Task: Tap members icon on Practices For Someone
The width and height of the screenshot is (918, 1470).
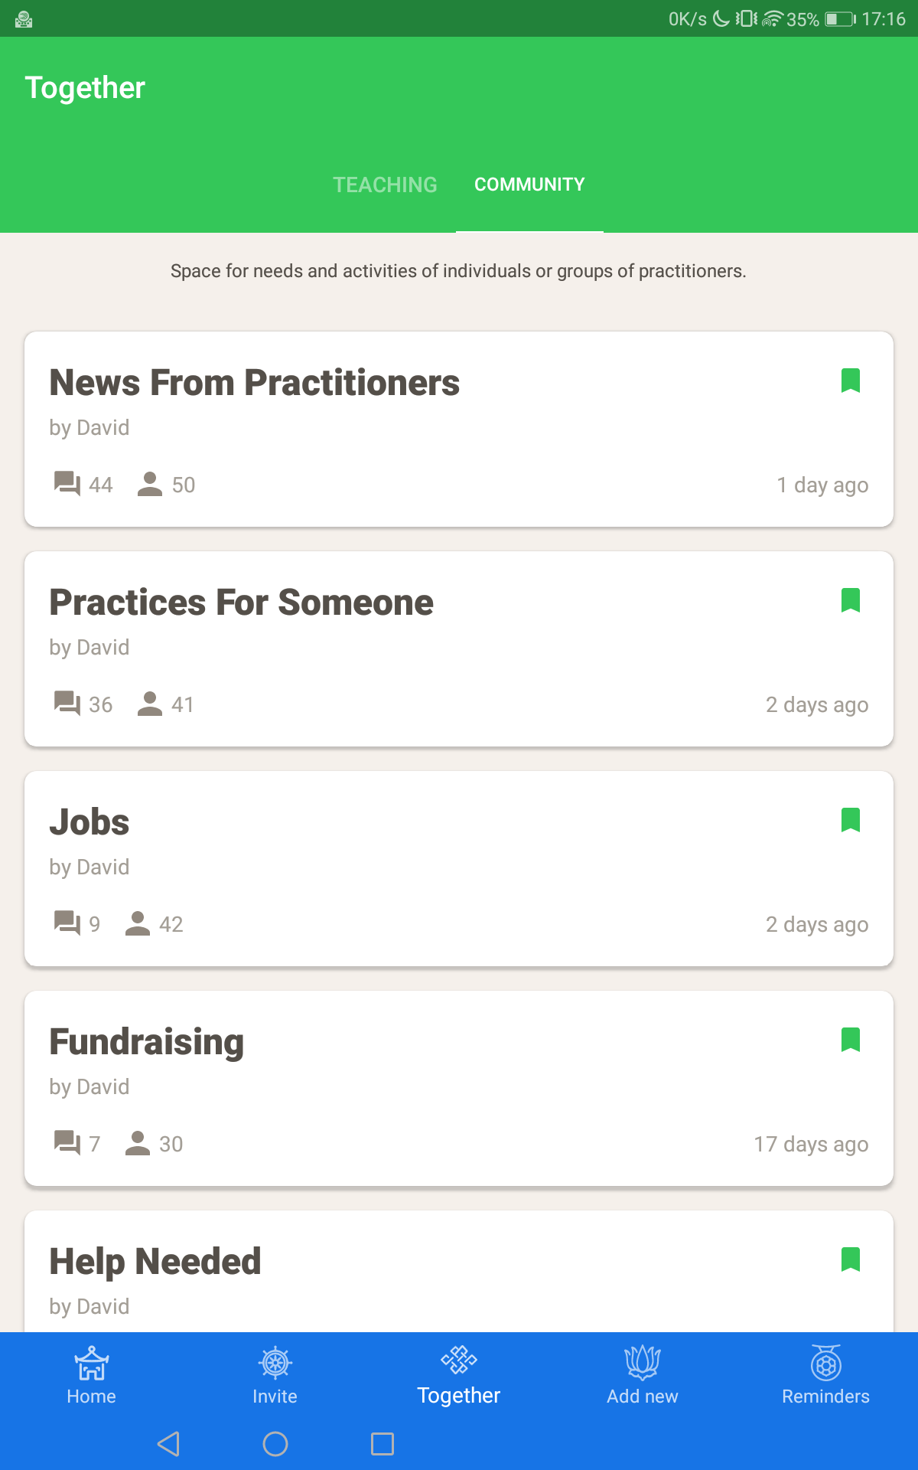Action: [150, 704]
